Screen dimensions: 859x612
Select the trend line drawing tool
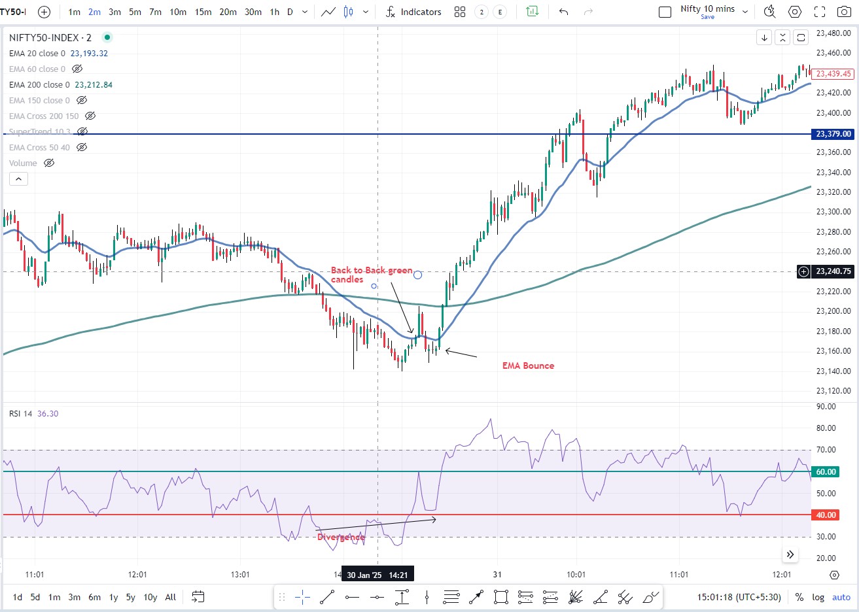[x=327, y=596]
